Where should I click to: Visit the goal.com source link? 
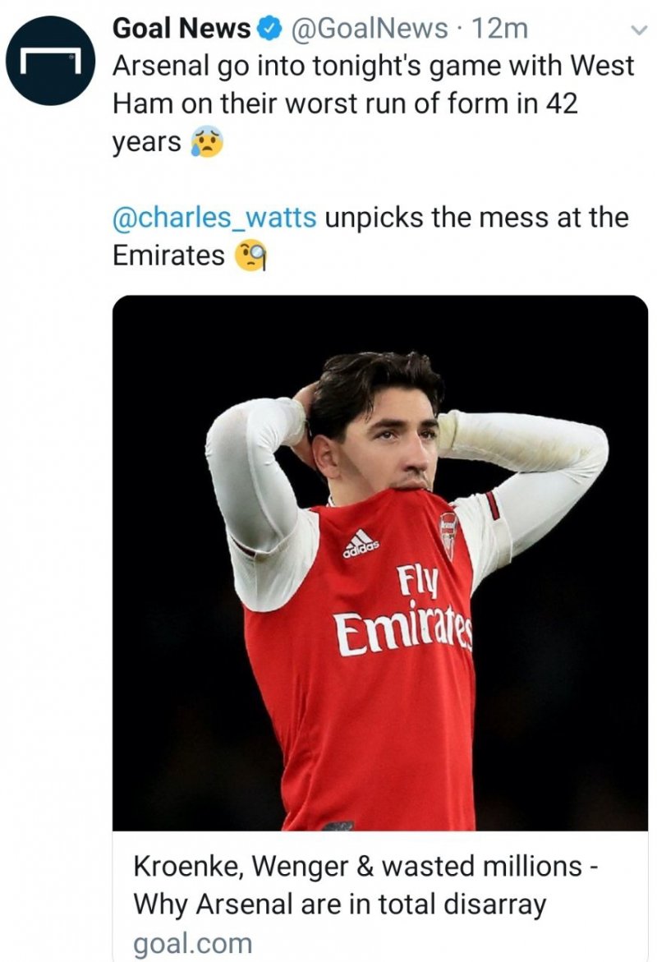click(x=192, y=943)
